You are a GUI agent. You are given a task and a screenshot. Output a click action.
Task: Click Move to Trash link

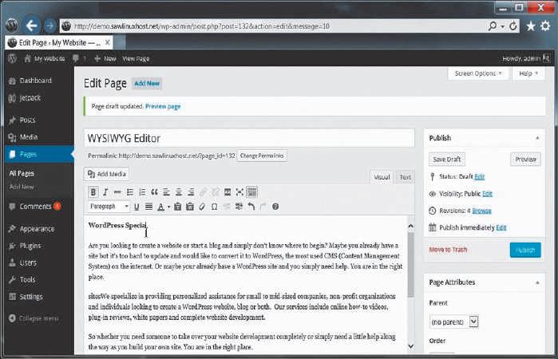448,250
